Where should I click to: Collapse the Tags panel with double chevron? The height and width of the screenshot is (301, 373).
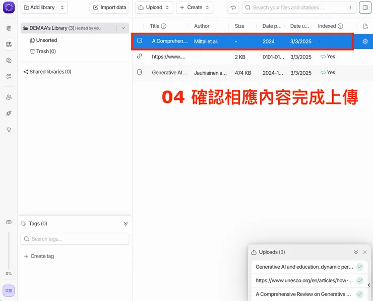click(x=126, y=224)
